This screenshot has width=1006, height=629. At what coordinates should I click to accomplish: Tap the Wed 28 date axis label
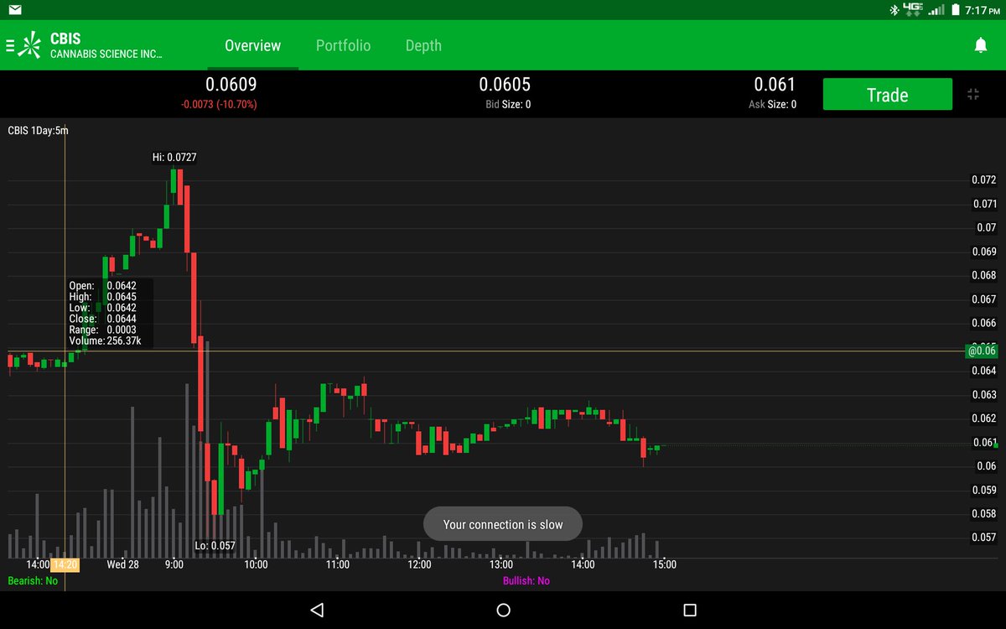[122, 564]
